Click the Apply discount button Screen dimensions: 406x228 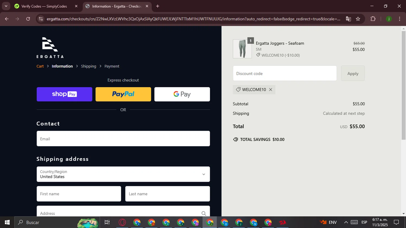(353, 73)
